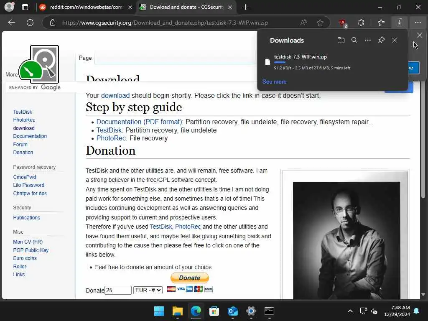Show hidden system tray icons
The image size is (428, 321).
click(350, 311)
